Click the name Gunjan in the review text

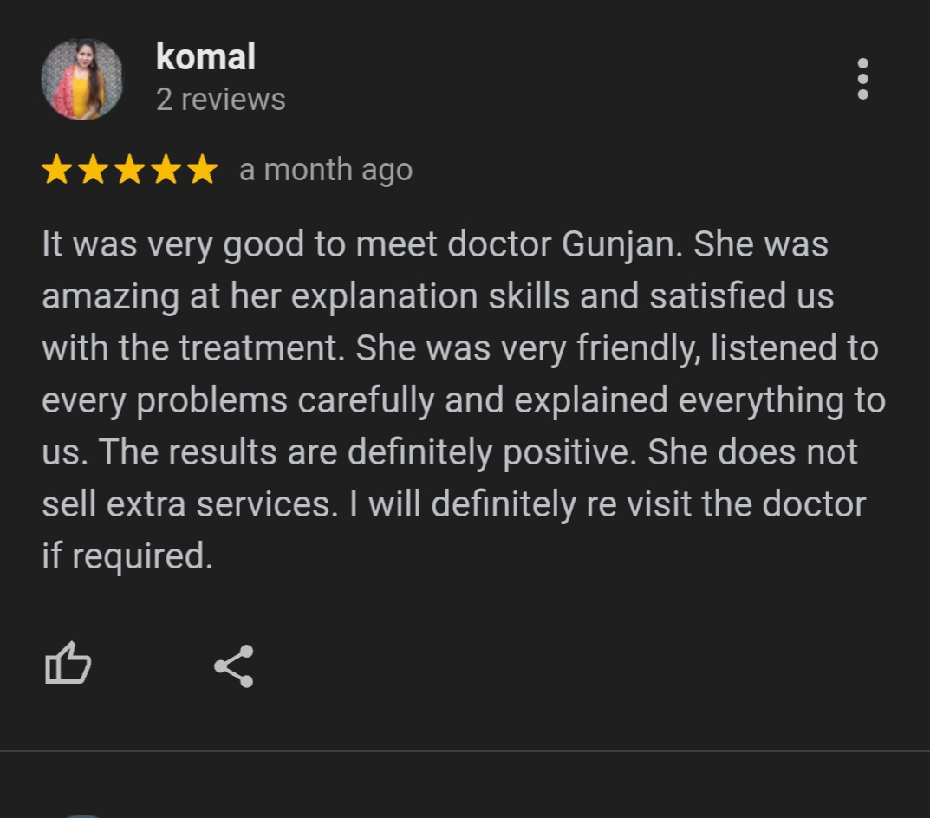(x=621, y=245)
